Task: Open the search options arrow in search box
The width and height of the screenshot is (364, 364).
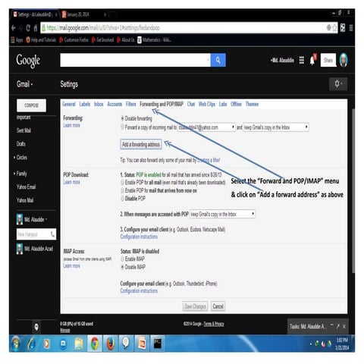Action: [x=208, y=60]
